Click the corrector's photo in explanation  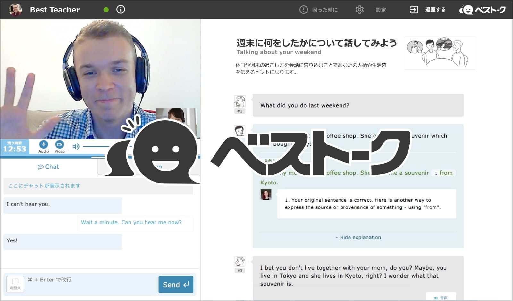pyautogui.click(x=266, y=195)
